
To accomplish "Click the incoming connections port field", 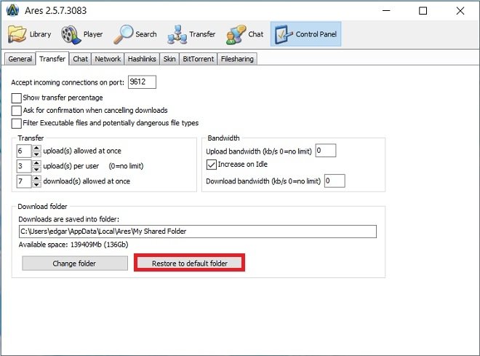I will click(x=142, y=82).
